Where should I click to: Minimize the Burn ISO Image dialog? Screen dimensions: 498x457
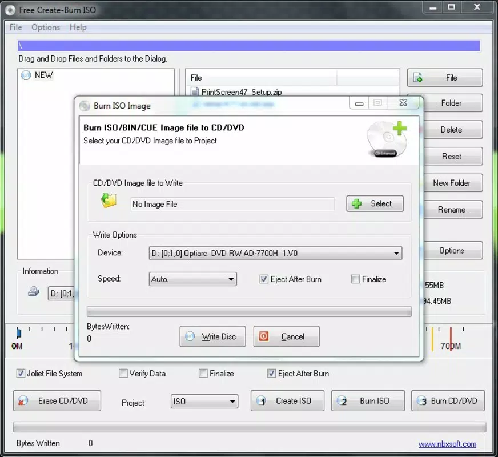pos(359,103)
